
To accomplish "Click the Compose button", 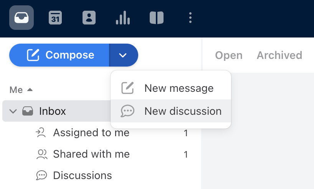I will 59,55.
